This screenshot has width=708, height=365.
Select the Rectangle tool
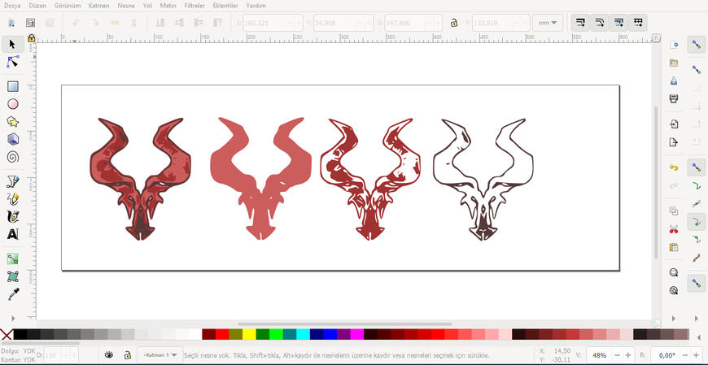click(12, 86)
